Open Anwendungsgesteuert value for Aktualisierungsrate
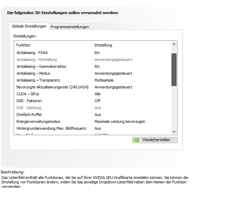This screenshot has height=203, width=235. (x=113, y=87)
